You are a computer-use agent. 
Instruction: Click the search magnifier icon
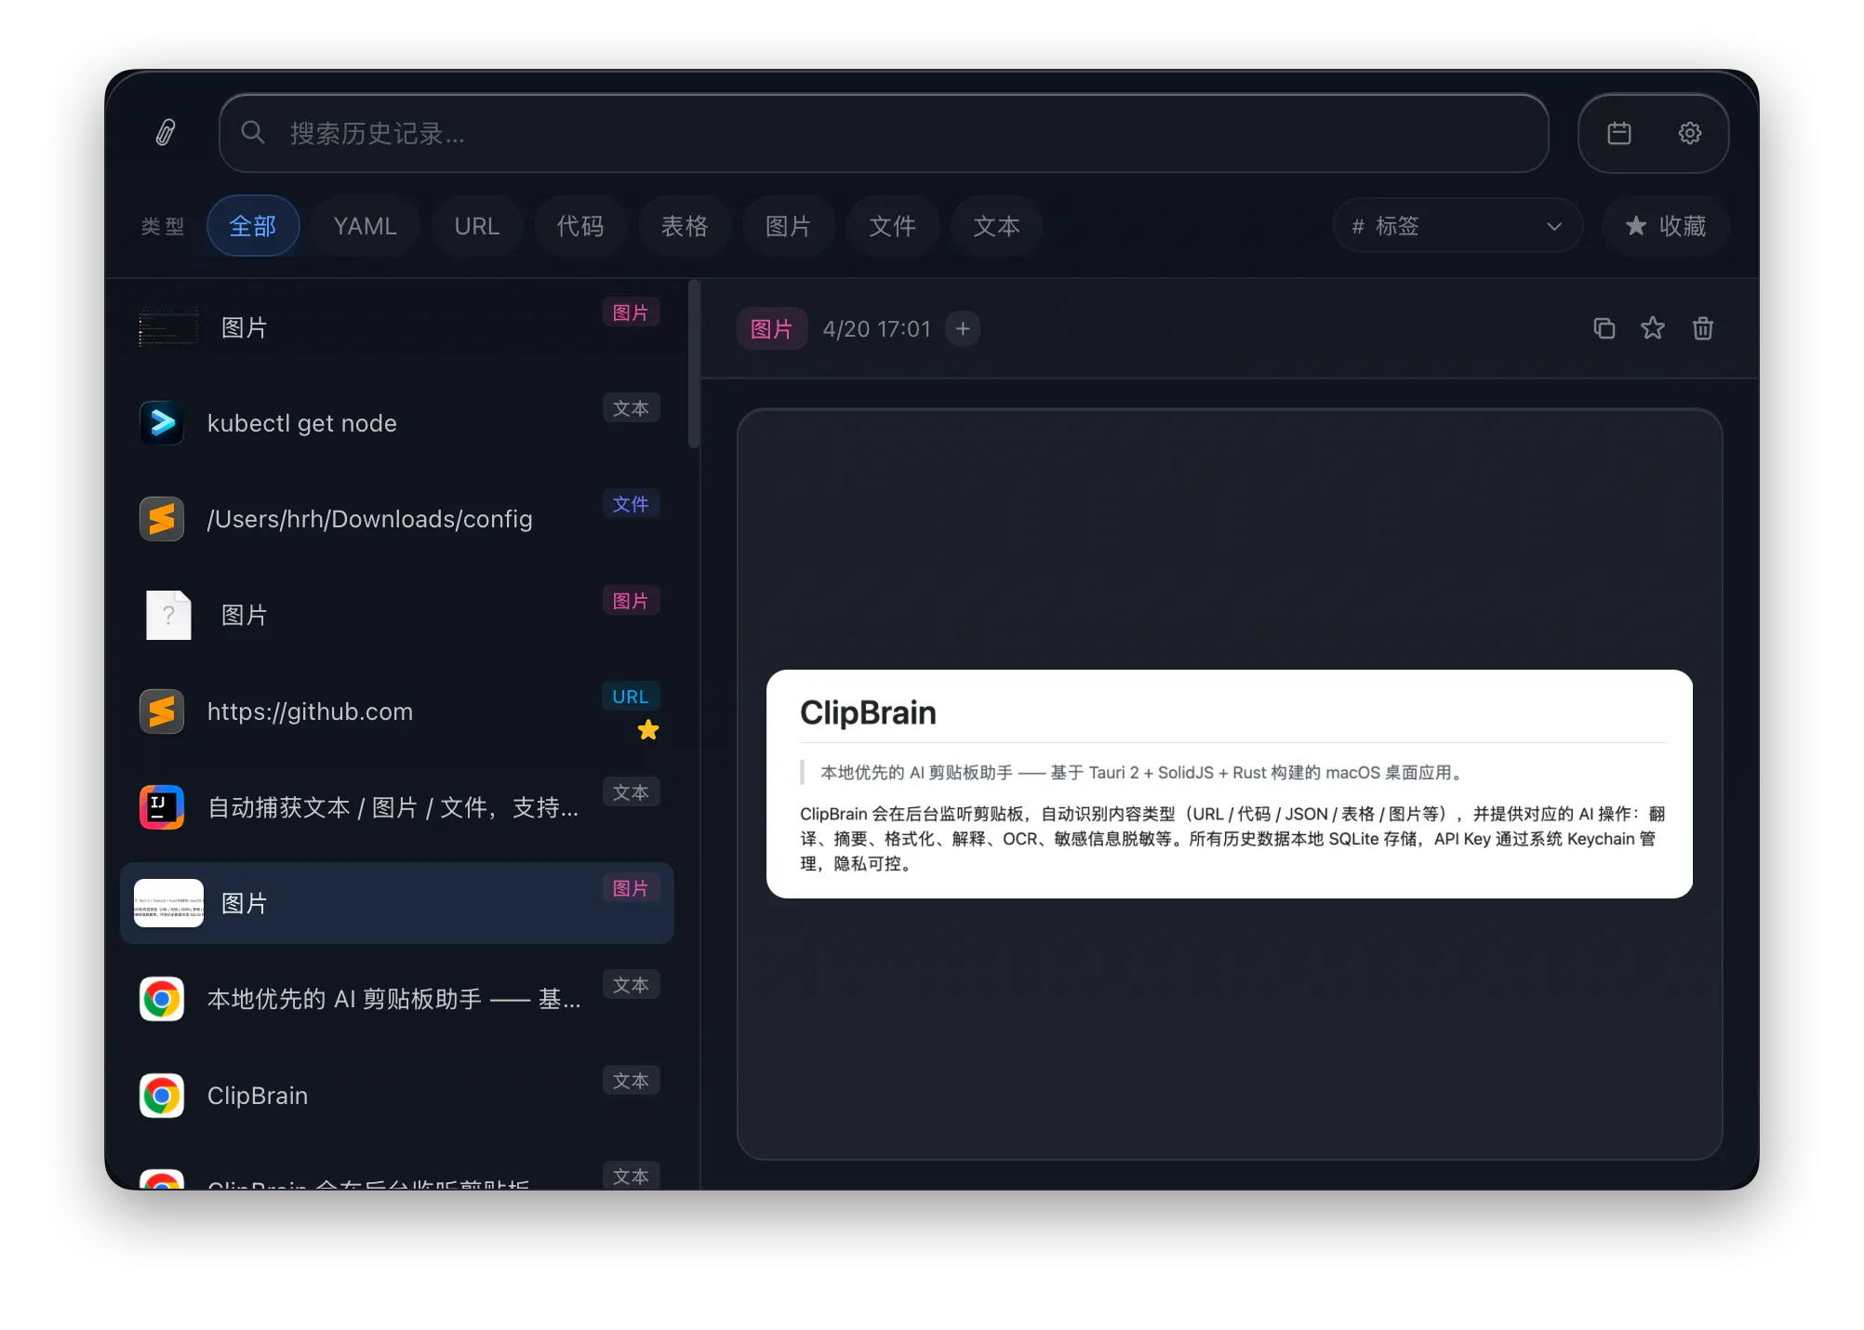(x=253, y=133)
